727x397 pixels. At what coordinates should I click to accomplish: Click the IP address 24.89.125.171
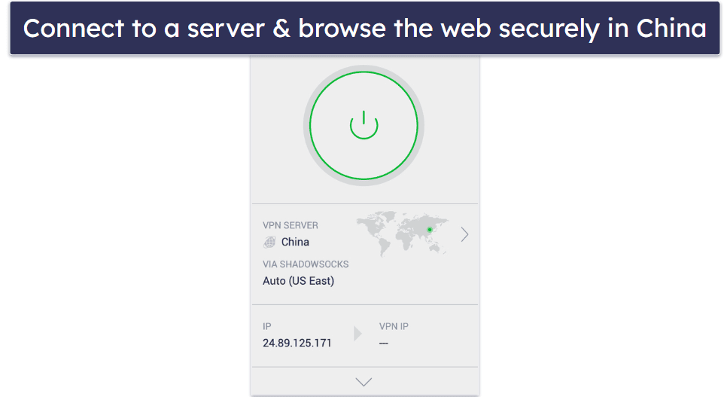[x=297, y=344]
